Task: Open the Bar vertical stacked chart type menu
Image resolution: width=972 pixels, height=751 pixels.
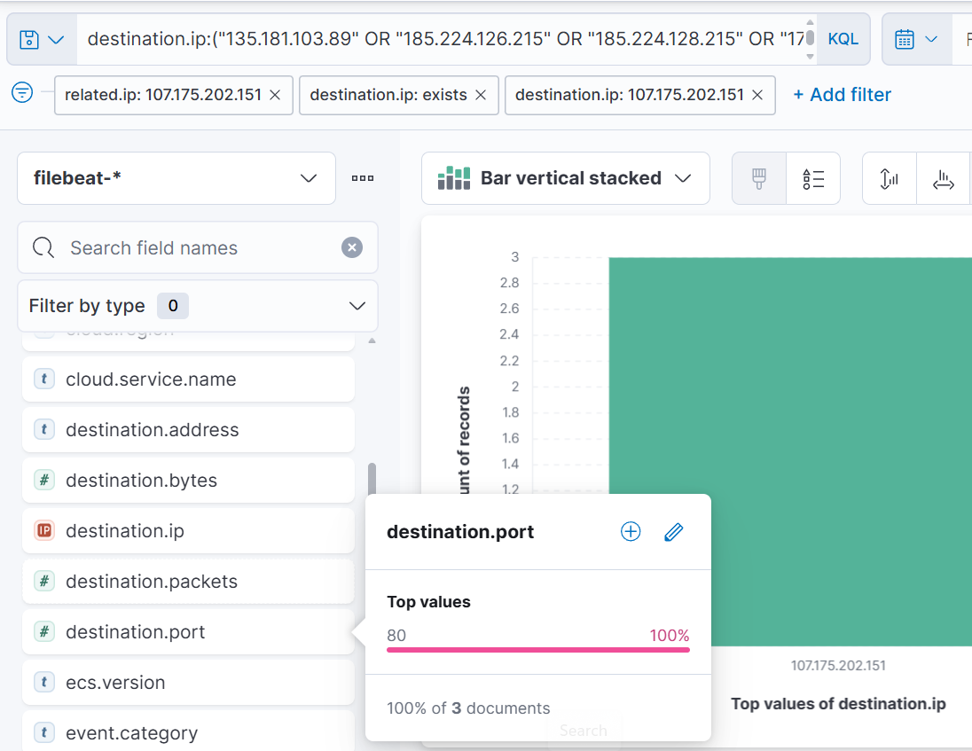Action: [565, 178]
